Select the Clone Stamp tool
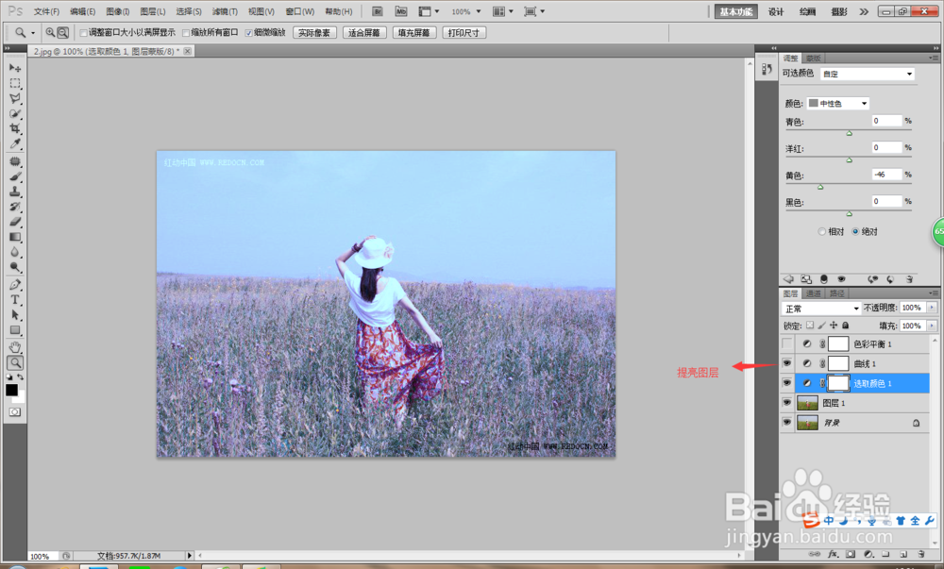944x569 pixels. click(x=15, y=192)
